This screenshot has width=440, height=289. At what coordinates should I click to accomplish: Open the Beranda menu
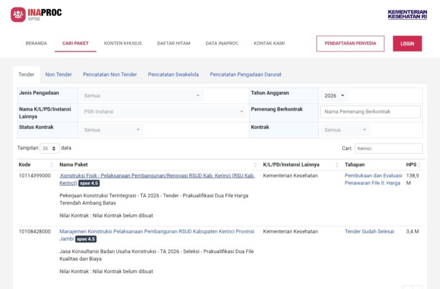(36, 43)
